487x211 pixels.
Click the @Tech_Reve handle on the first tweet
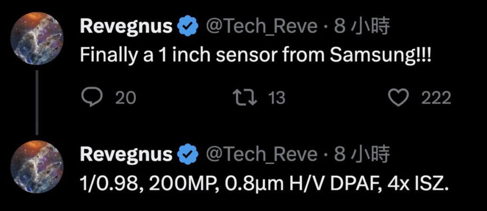(261, 28)
